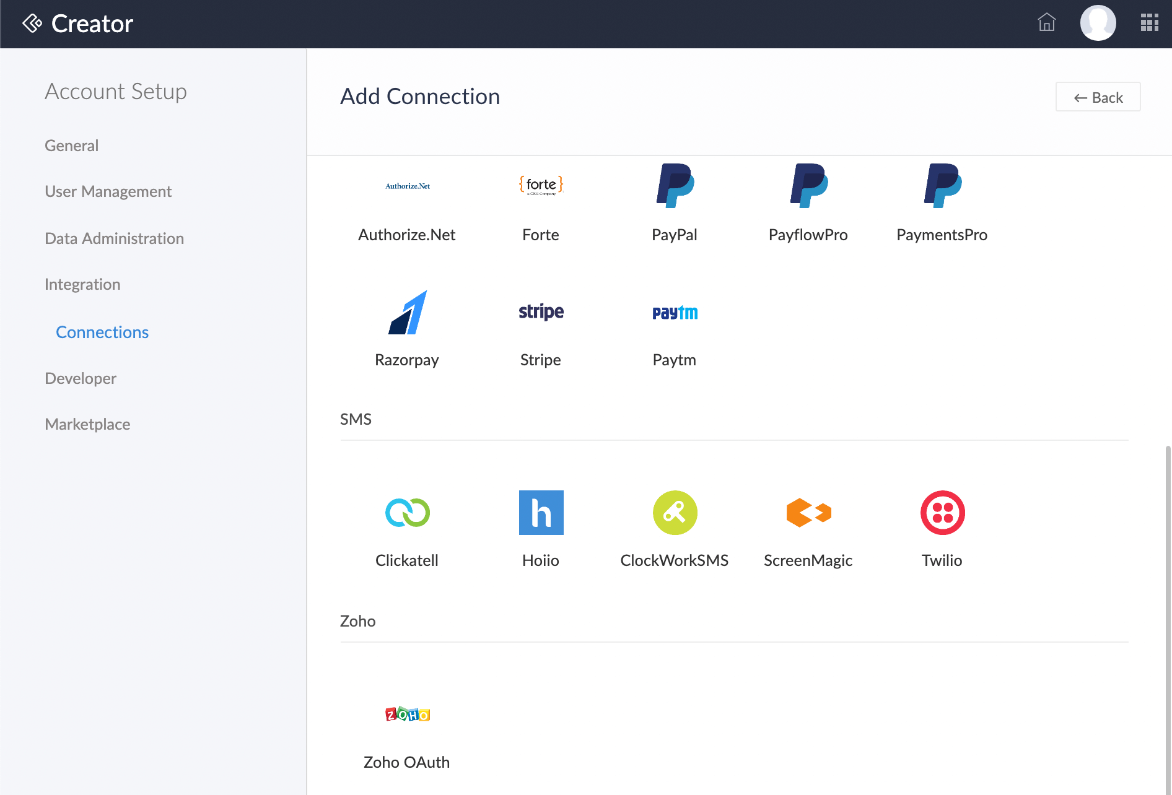Click the Stripe label text
Image resolution: width=1172 pixels, height=795 pixels.
click(x=541, y=360)
